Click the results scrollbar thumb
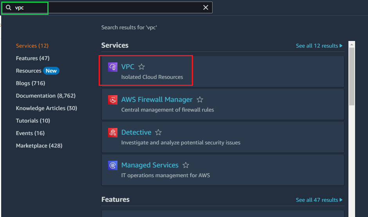The width and height of the screenshot is (368, 217). pyautogui.click(x=352, y=76)
